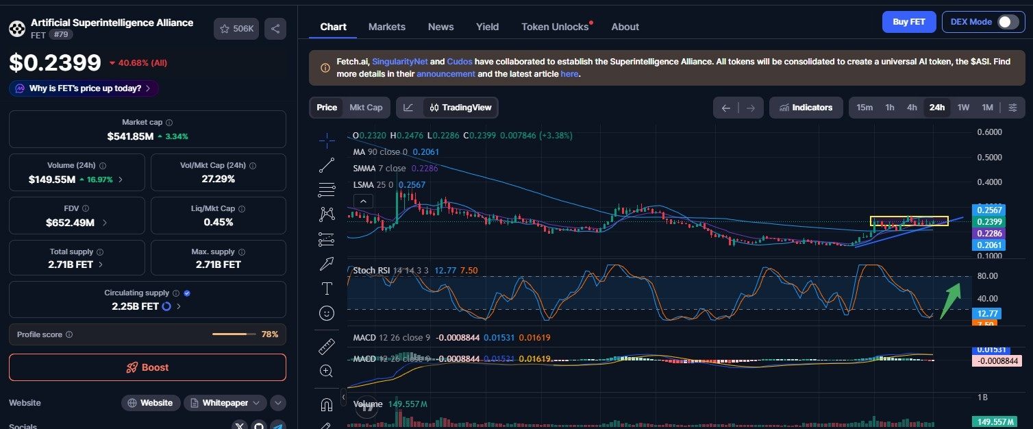Click the 24h interval button
The height and width of the screenshot is (429, 1033).
coord(937,108)
